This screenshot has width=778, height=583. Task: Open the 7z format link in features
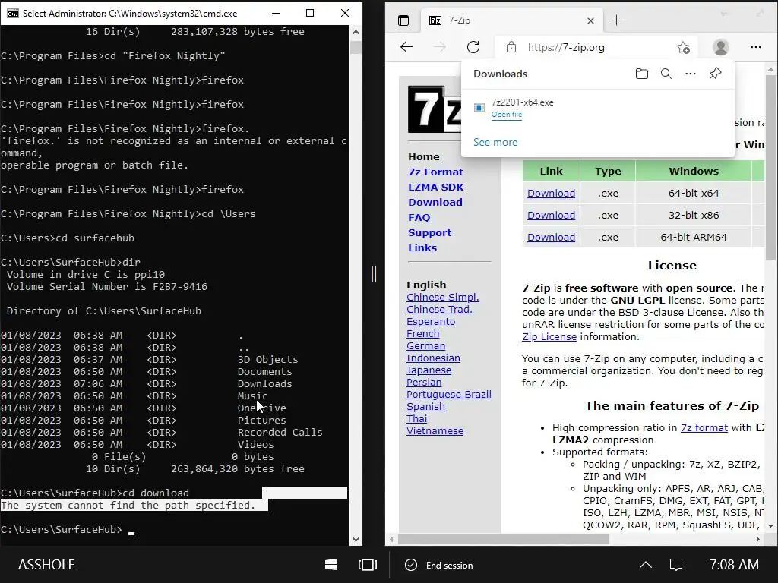point(704,428)
